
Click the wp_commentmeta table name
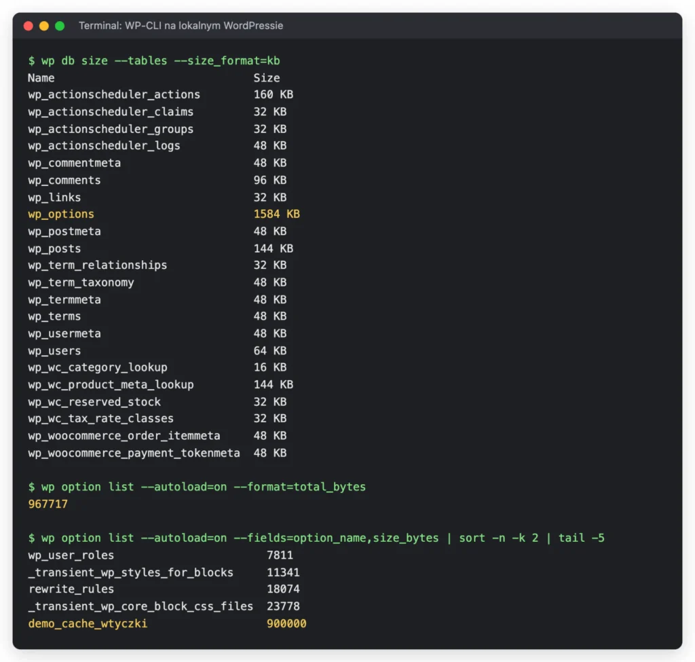(75, 163)
